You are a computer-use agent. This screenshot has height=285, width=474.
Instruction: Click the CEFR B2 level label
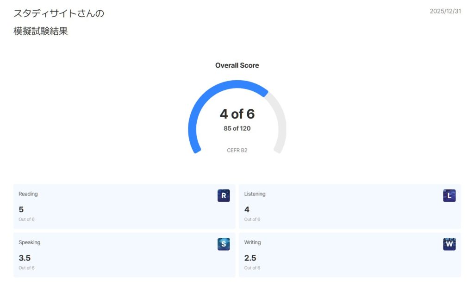pyautogui.click(x=237, y=150)
